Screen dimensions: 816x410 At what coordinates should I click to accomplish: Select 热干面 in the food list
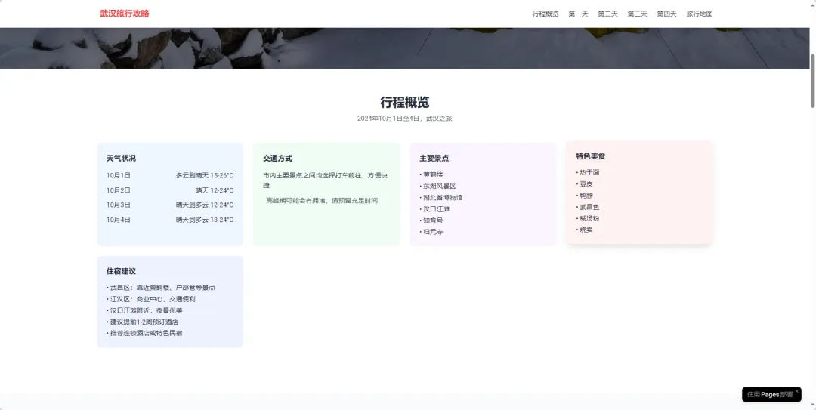589,172
